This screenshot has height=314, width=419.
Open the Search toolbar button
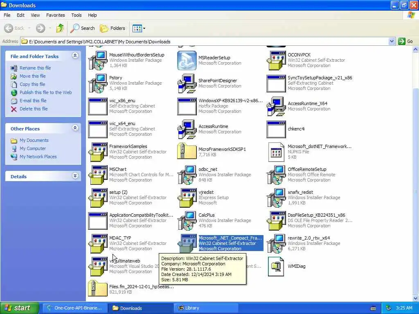(x=83, y=28)
